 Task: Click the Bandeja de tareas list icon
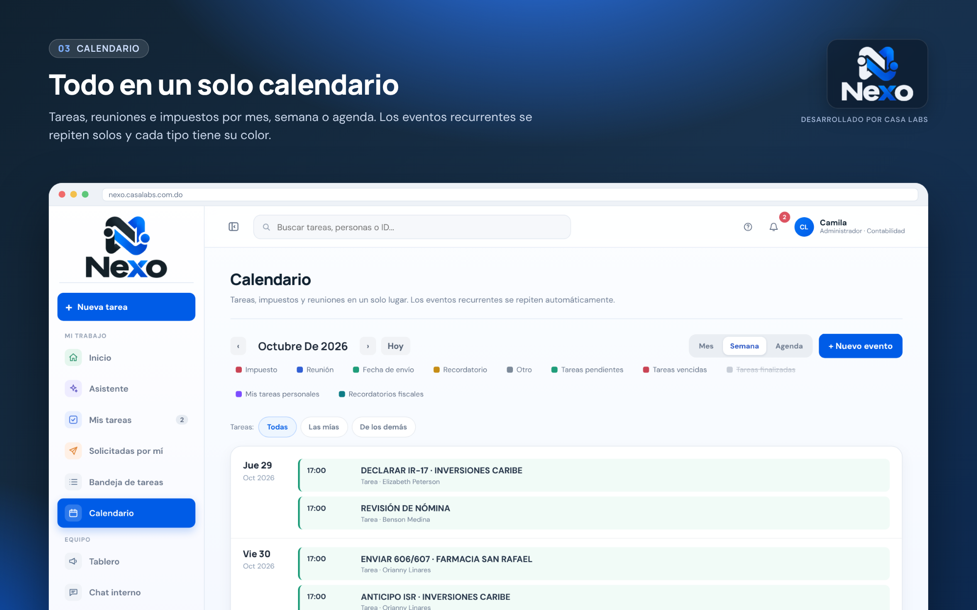[73, 482]
